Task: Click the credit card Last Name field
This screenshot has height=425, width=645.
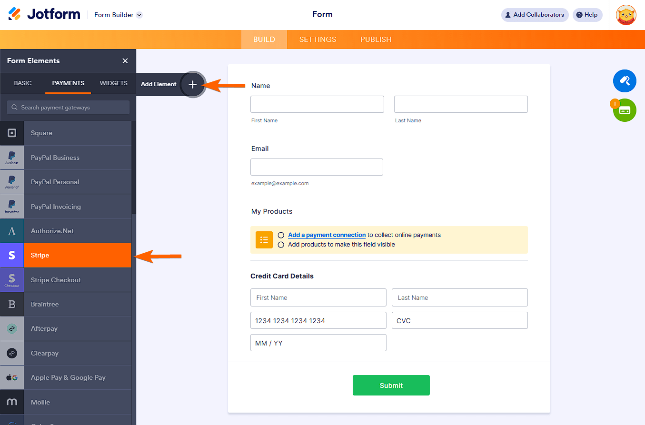Action: coord(460,297)
